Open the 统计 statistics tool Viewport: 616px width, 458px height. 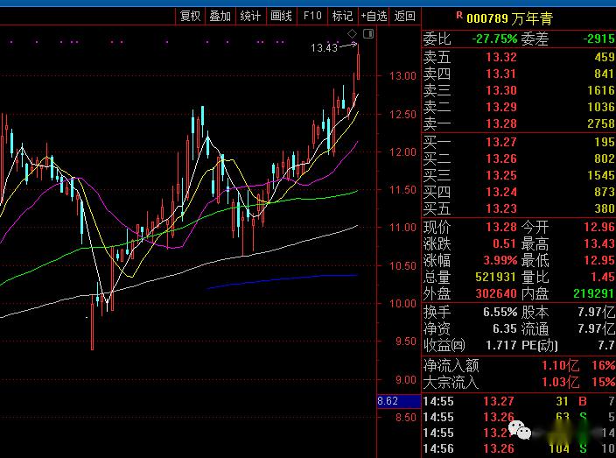click(x=250, y=16)
